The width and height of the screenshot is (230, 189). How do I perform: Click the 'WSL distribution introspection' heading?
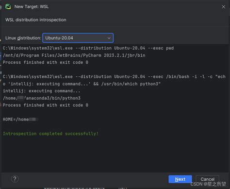coord(36,20)
